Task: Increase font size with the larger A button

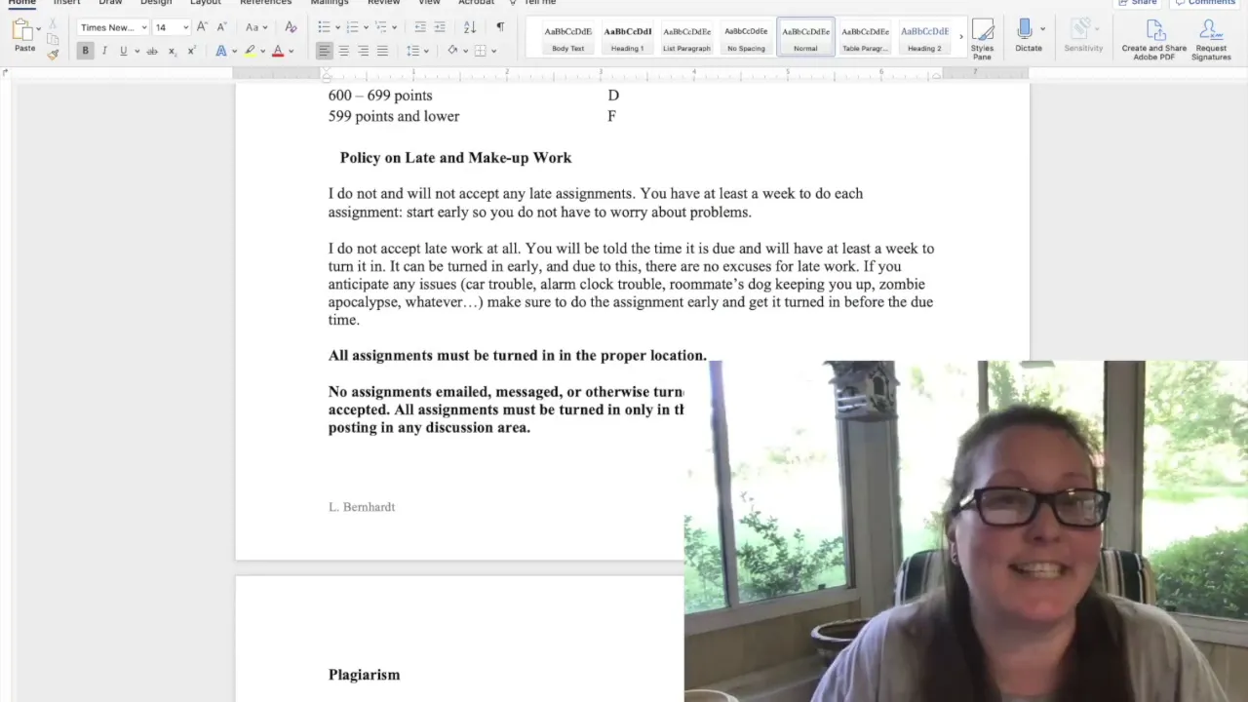Action: (x=202, y=27)
